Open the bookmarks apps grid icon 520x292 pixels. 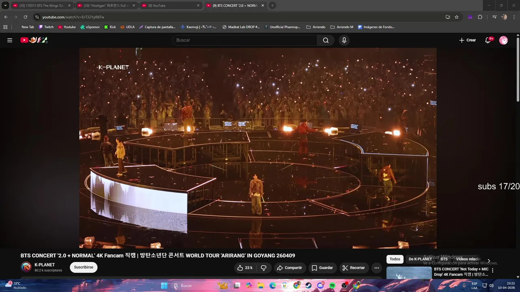tap(5, 27)
